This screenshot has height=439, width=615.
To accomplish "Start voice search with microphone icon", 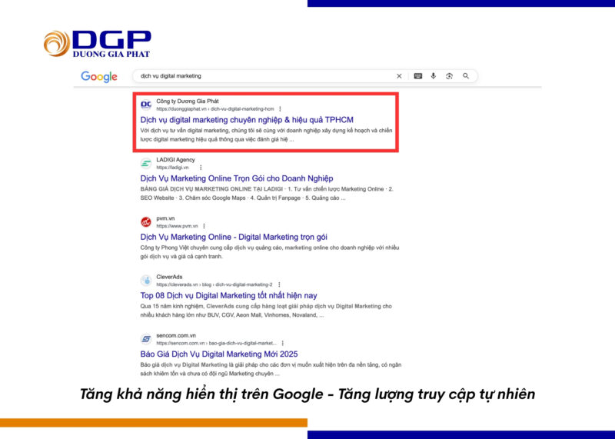I will click(434, 76).
